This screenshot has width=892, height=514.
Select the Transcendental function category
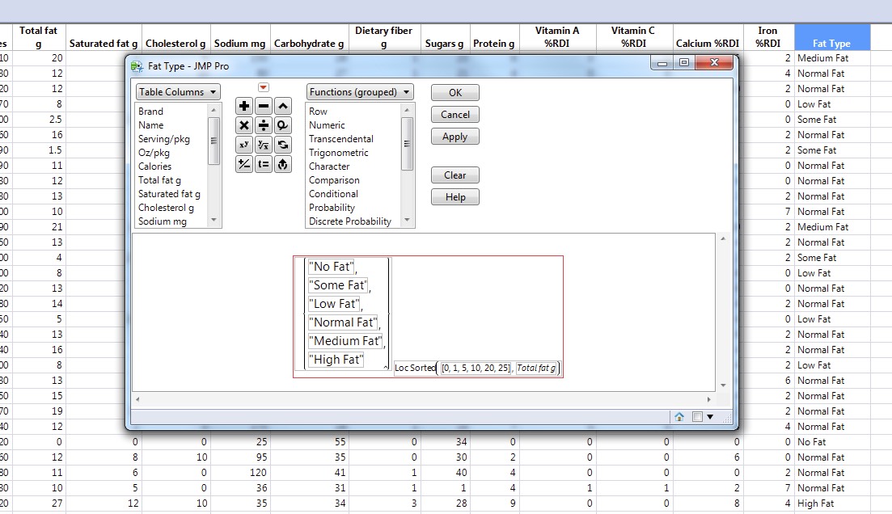(340, 138)
